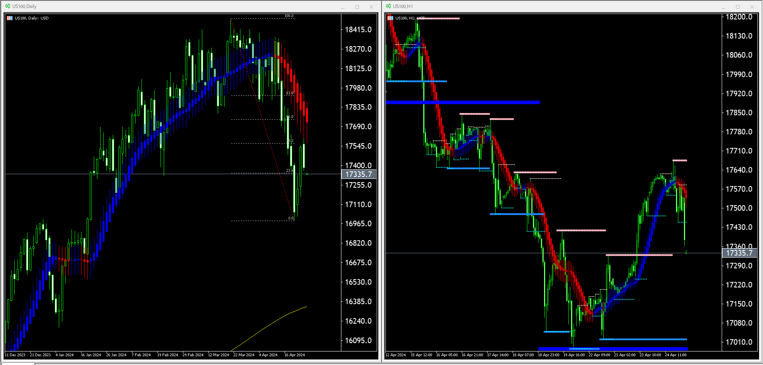Click the Fibonacci 50.0 level label

[290, 117]
